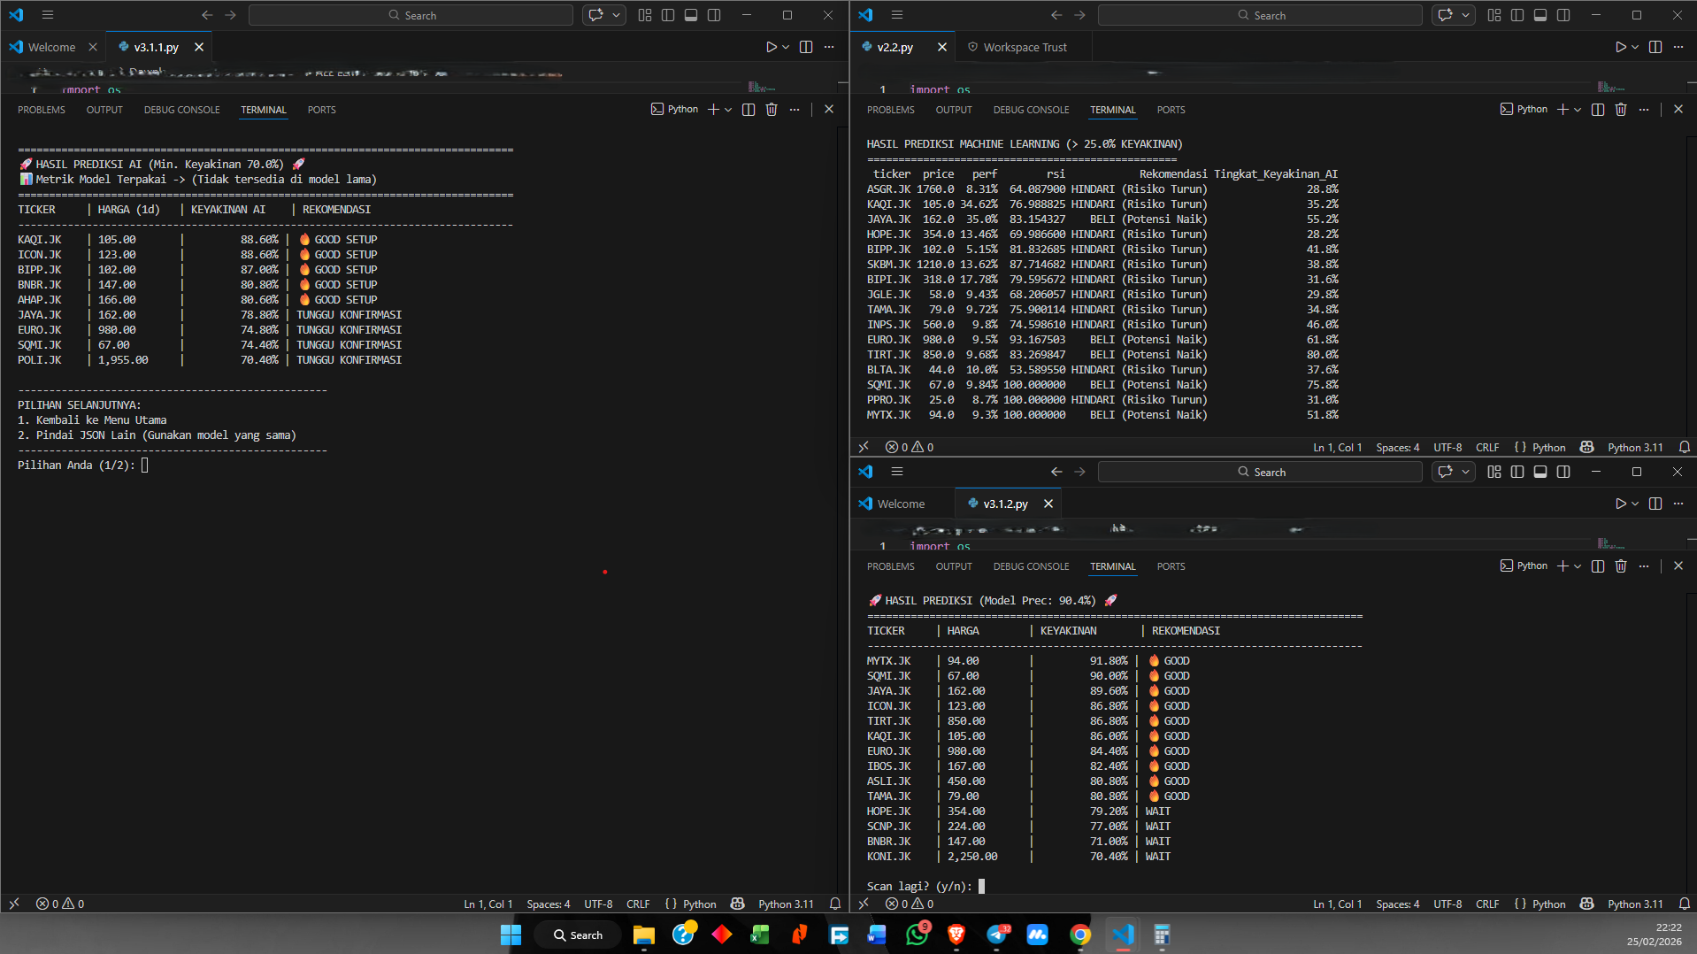Open notifications bell in v2.2.py status bar
Viewport: 1697px width, 954px height.
point(1684,447)
